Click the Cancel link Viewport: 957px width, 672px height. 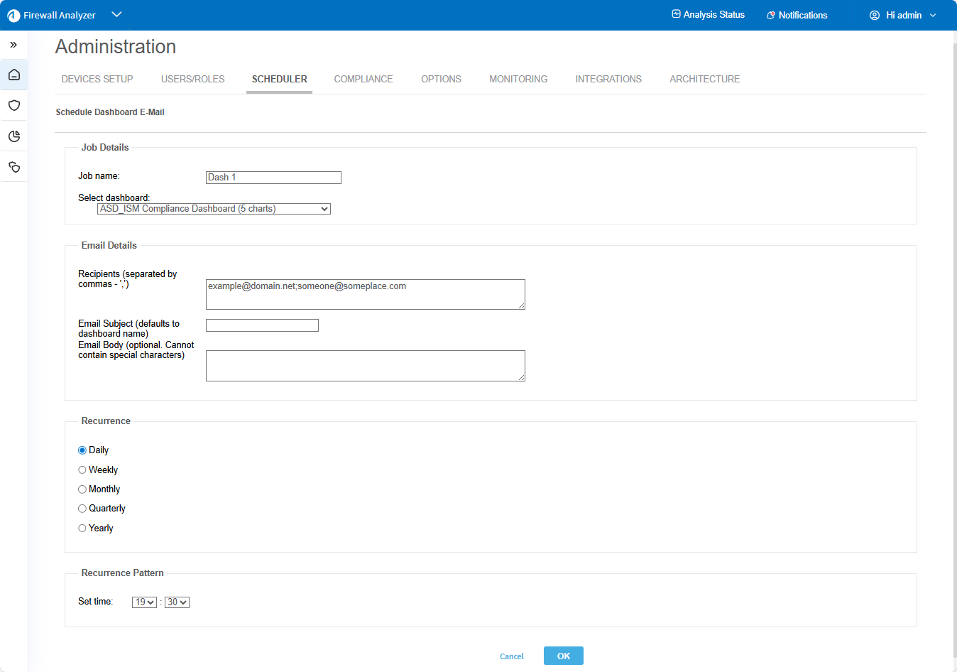(511, 656)
